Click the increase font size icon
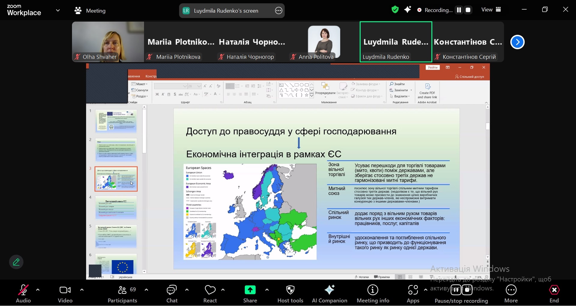This screenshot has height=306, width=576. click(x=205, y=86)
